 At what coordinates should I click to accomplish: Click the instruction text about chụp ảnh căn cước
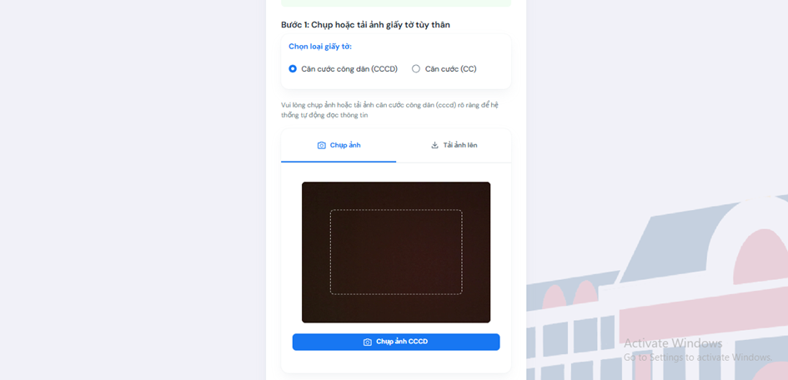(x=389, y=110)
